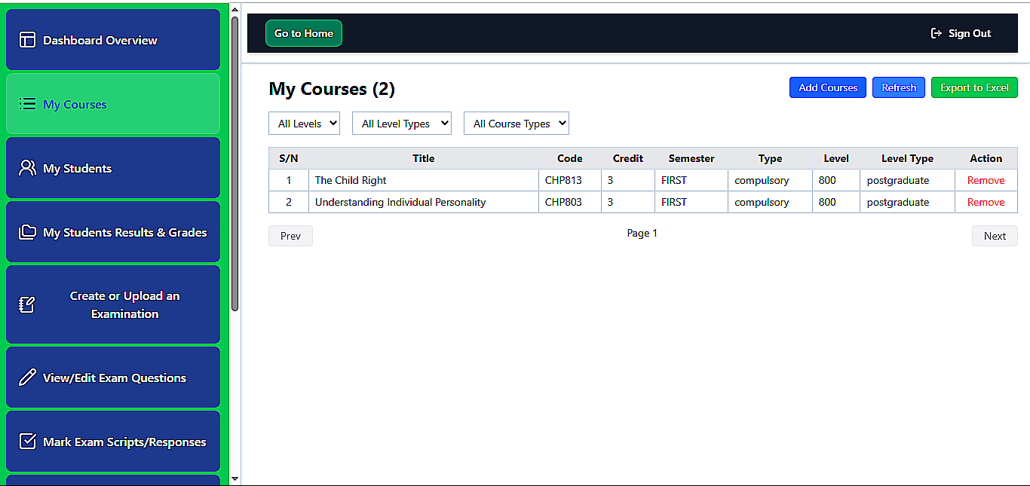Click the Sign Out link
The height and width of the screenshot is (486, 1030).
pyautogui.click(x=961, y=33)
